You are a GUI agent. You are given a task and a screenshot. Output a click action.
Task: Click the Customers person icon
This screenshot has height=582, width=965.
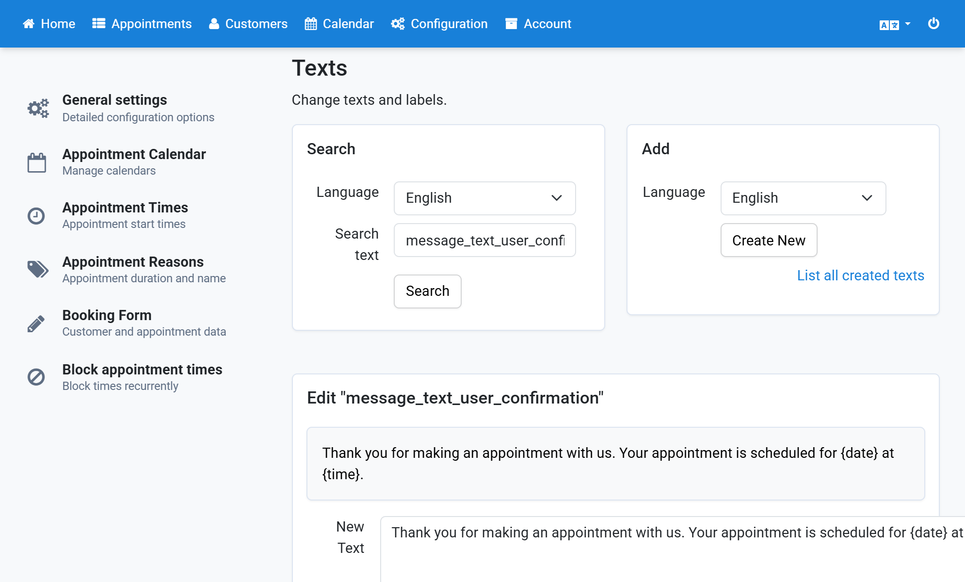214,24
